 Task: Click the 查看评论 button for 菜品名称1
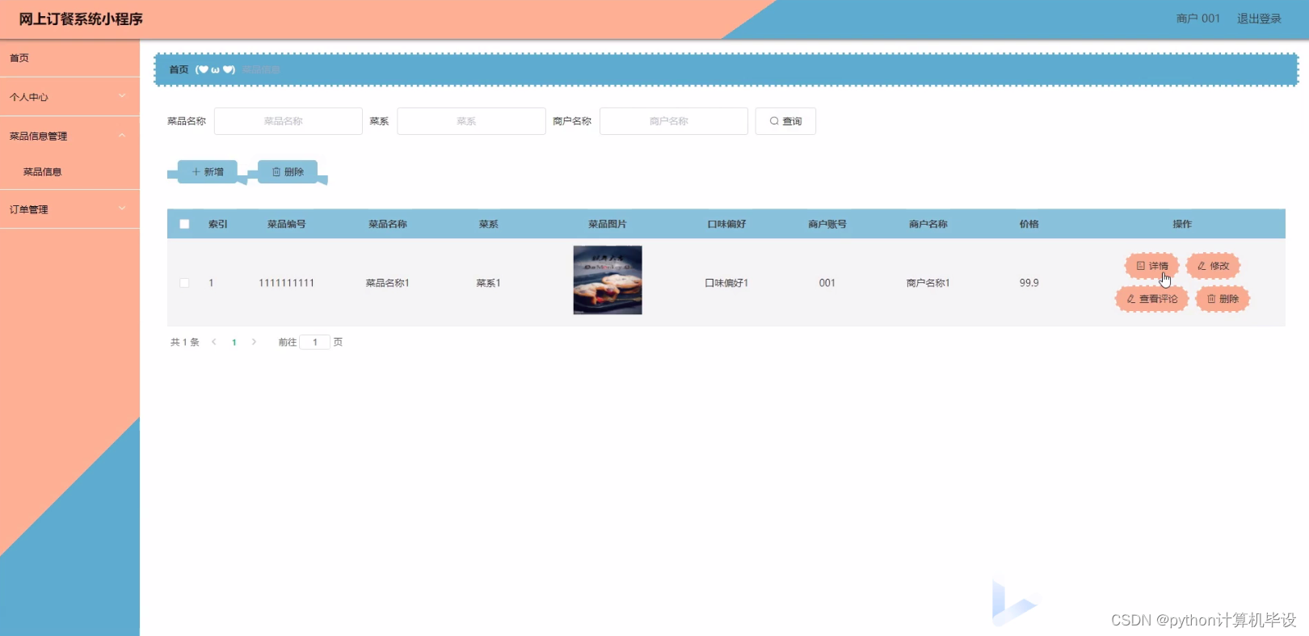(x=1152, y=299)
